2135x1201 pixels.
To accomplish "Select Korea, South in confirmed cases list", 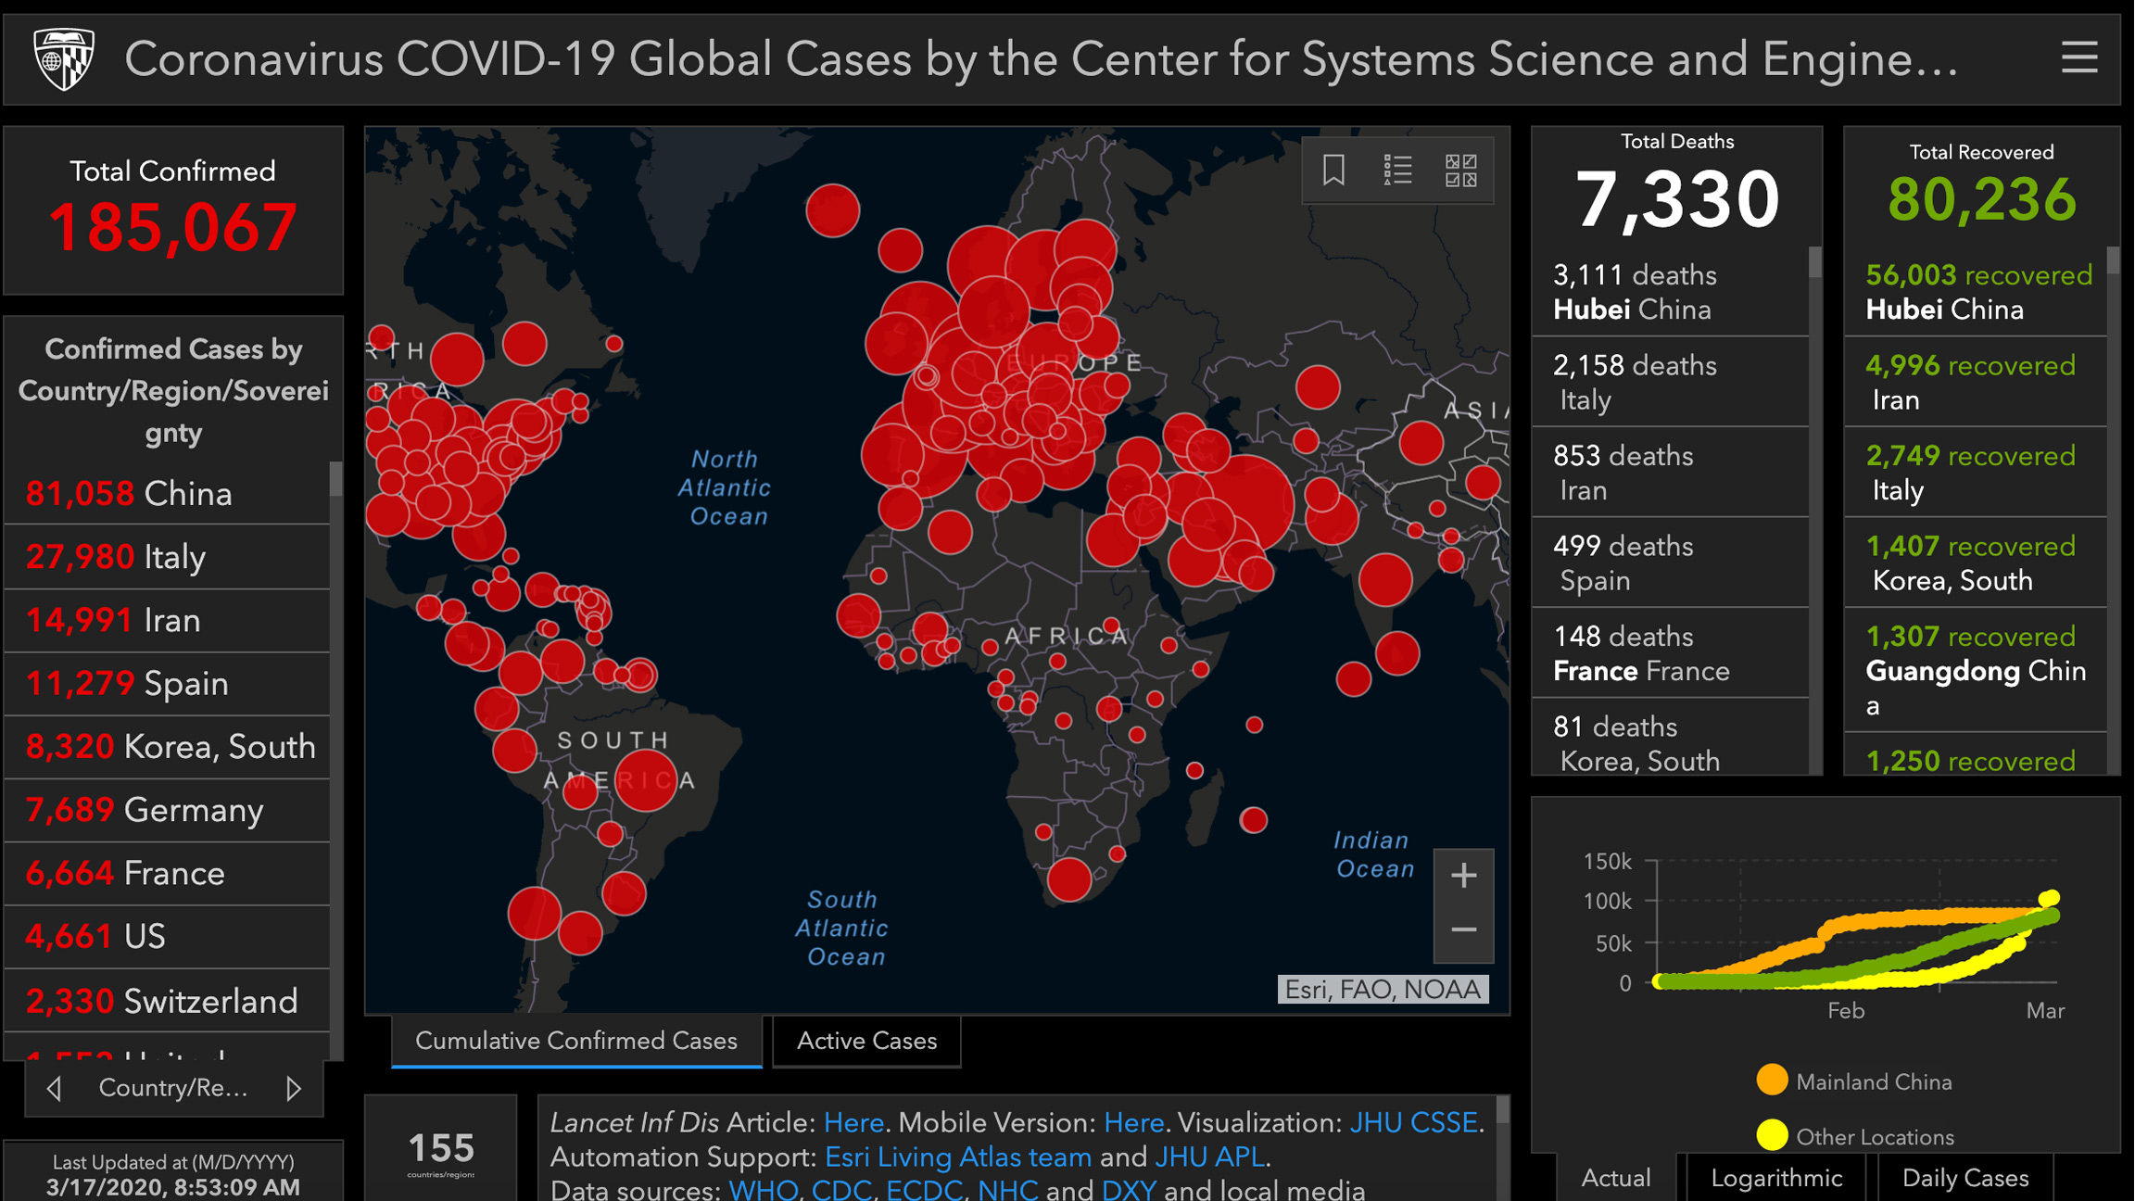I will [x=167, y=747].
